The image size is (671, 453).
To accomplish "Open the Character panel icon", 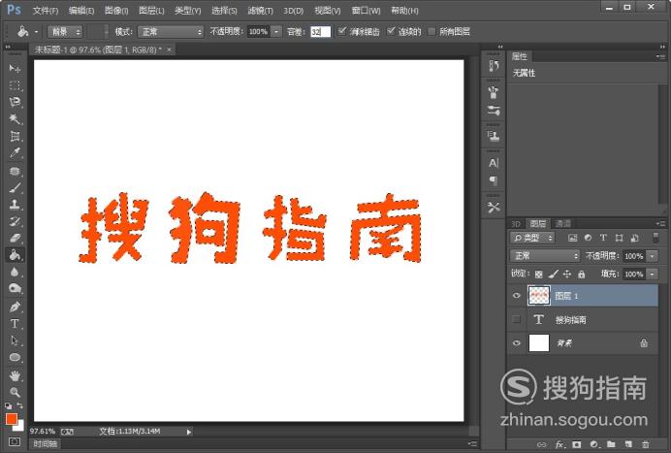I will pyautogui.click(x=494, y=163).
